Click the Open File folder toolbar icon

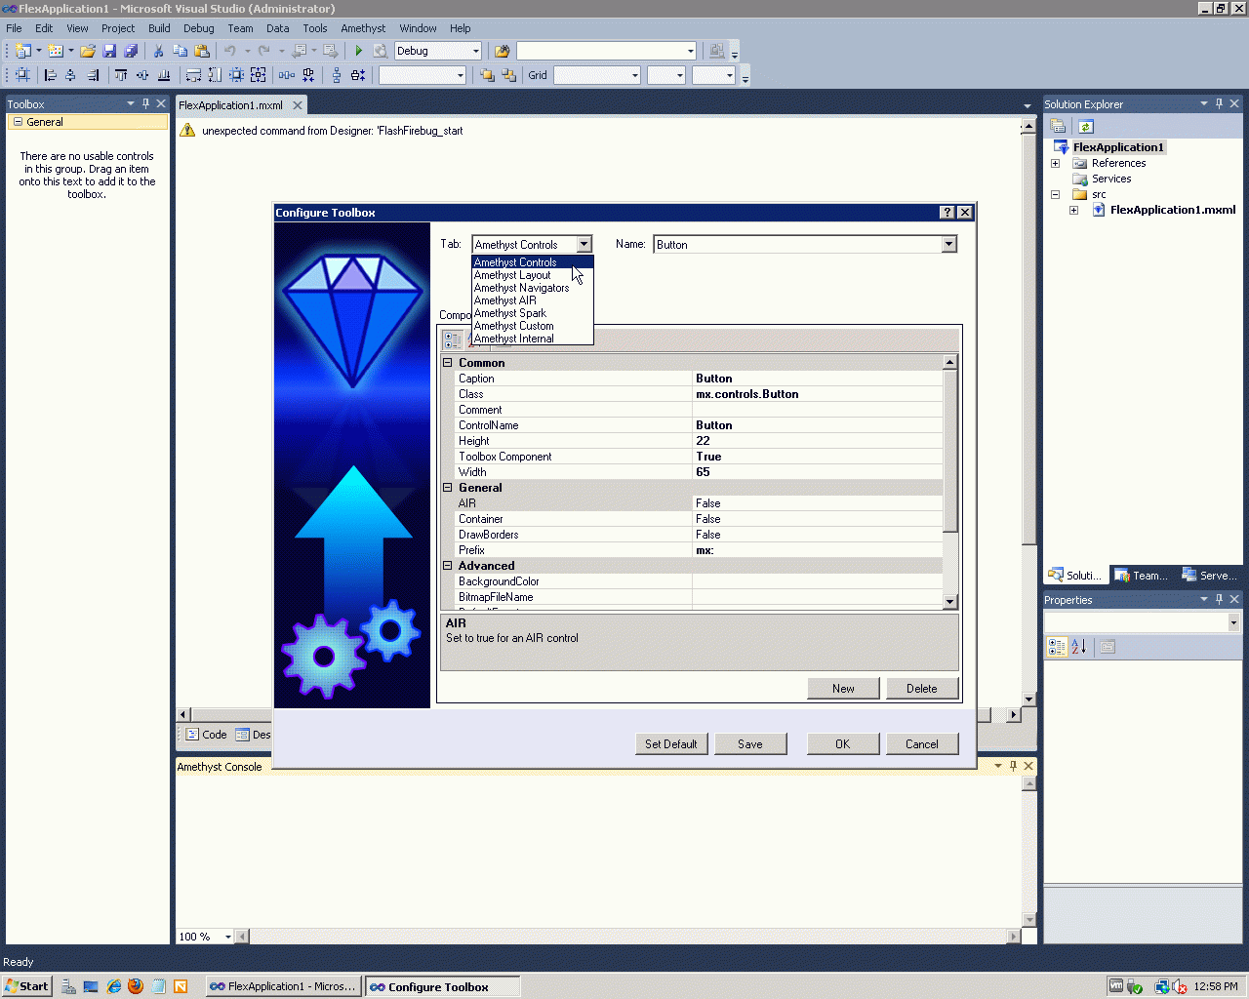click(x=88, y=51)
